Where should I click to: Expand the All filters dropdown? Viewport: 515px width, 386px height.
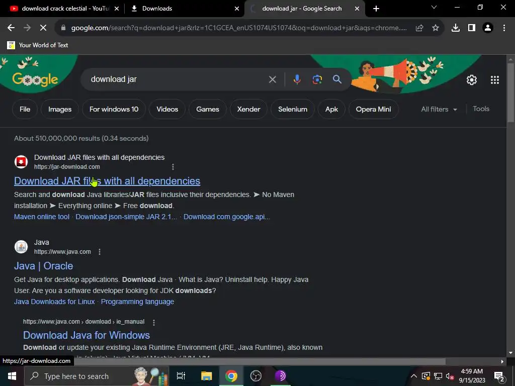pyautogui.click(x=439, y=109)
